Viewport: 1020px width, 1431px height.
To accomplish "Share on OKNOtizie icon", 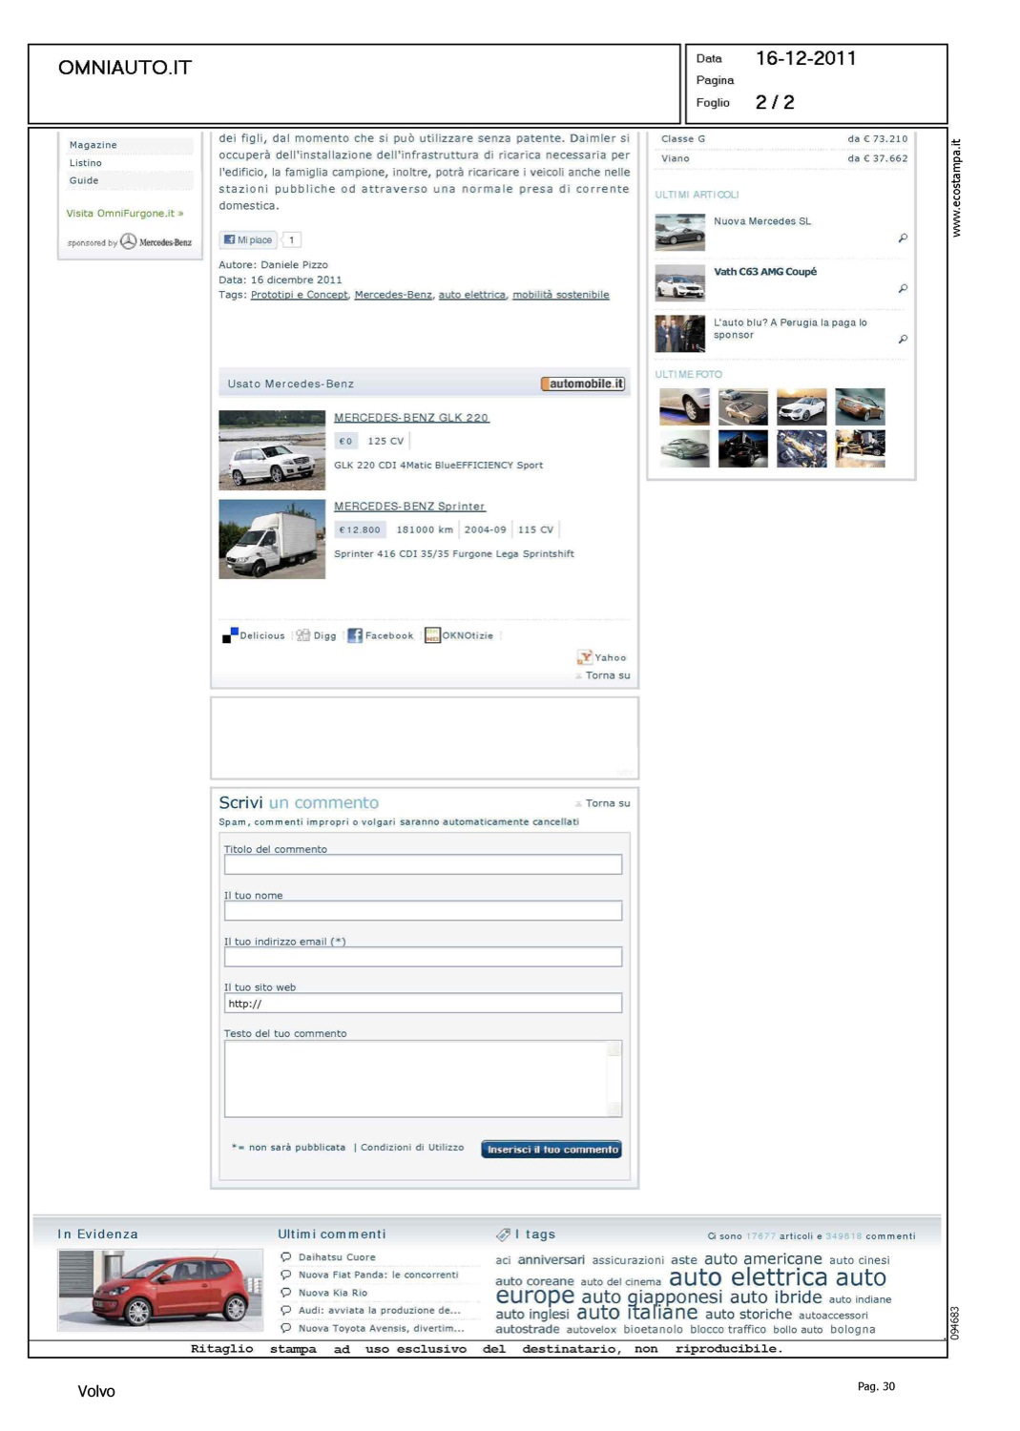I will (x=432, y=635).
